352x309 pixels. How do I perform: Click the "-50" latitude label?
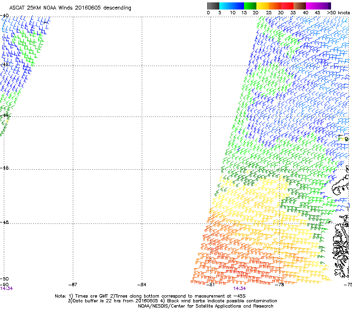pyautogui.click(x=4, y=279)
